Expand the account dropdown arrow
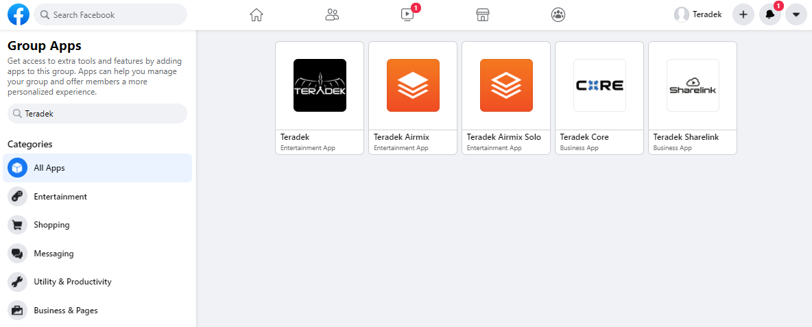 [x=796, y=14]
